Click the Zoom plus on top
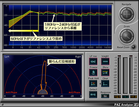Screen dimensions: 139x107 [127, 30]
